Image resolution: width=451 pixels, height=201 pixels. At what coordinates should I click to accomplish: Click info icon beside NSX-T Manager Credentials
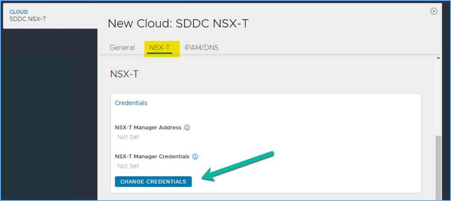[x=195, y=156]
